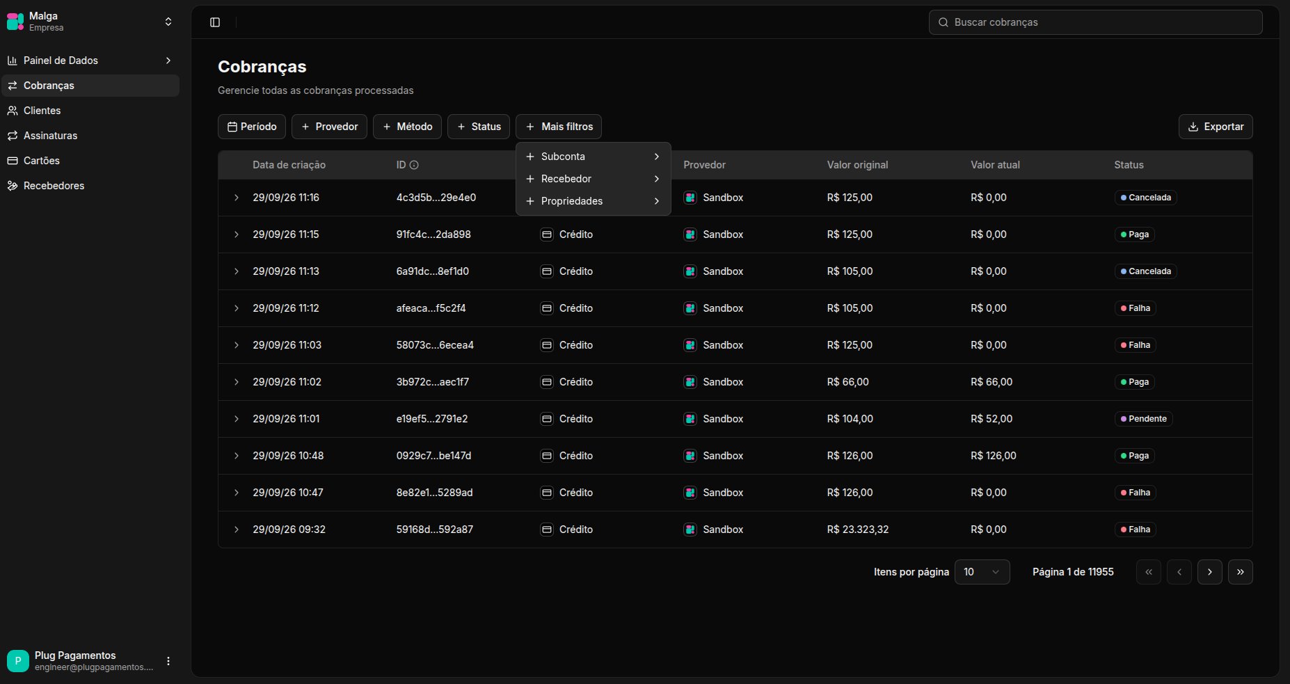Image resolution: width=1290 pixels, height=684 pixels.
Task: Go to the last page of results
Action: 1240,572
